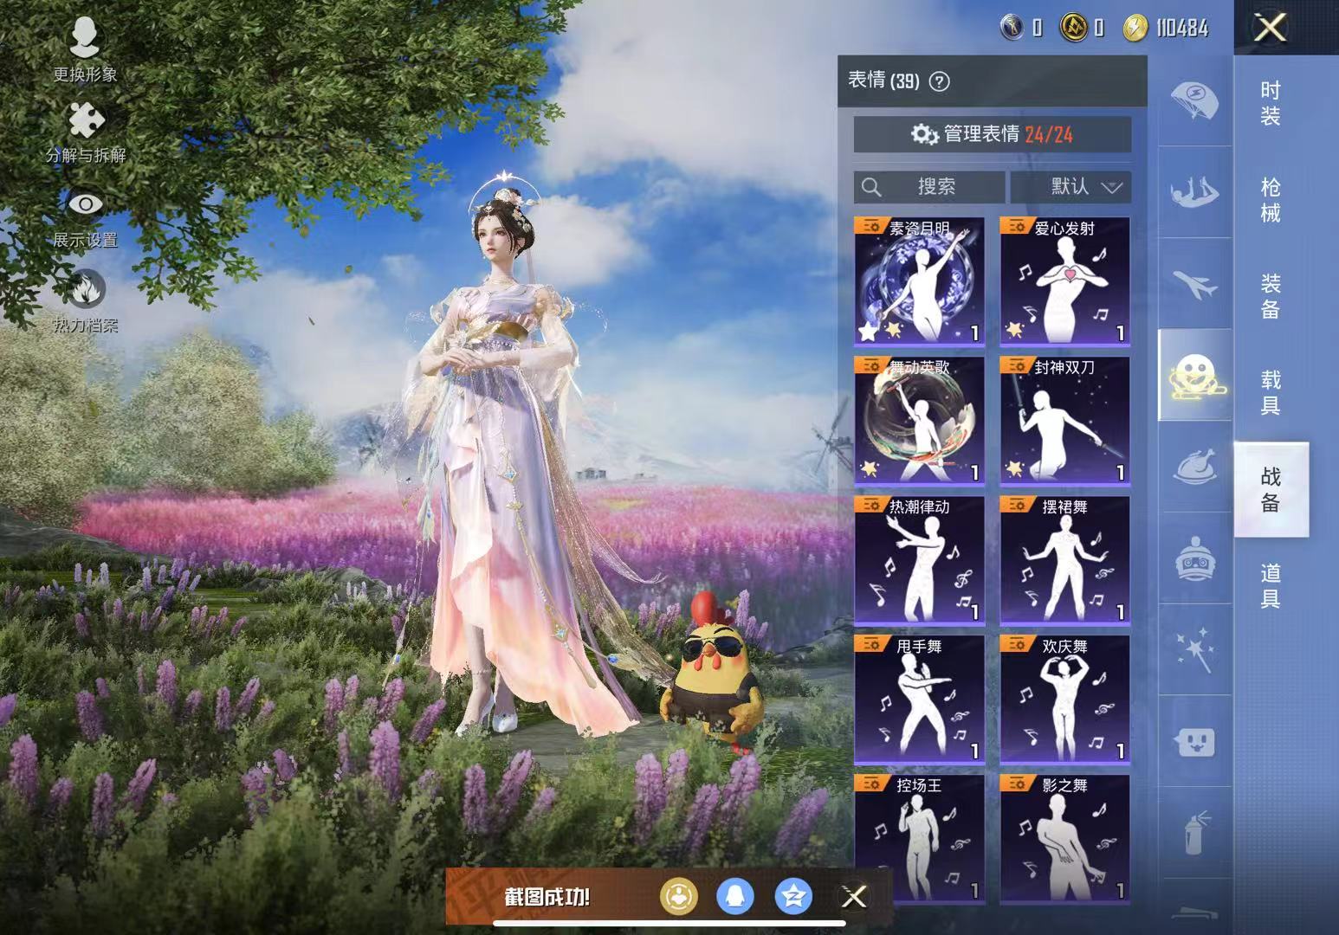
Task: Select robot helmet category icon
Action: click(x=1194, y=558)
